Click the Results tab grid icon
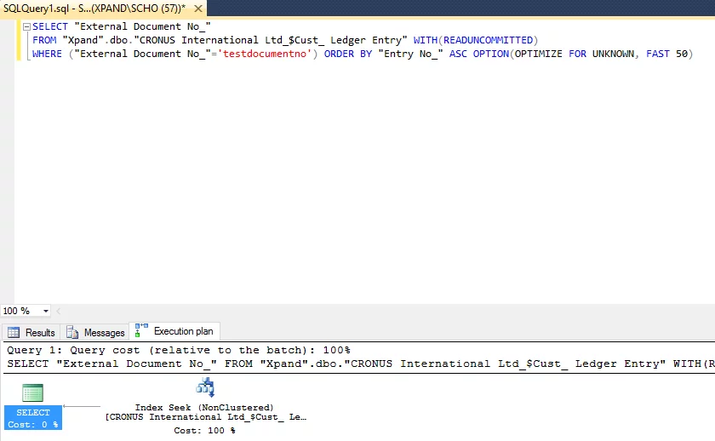 coord(14,332)
